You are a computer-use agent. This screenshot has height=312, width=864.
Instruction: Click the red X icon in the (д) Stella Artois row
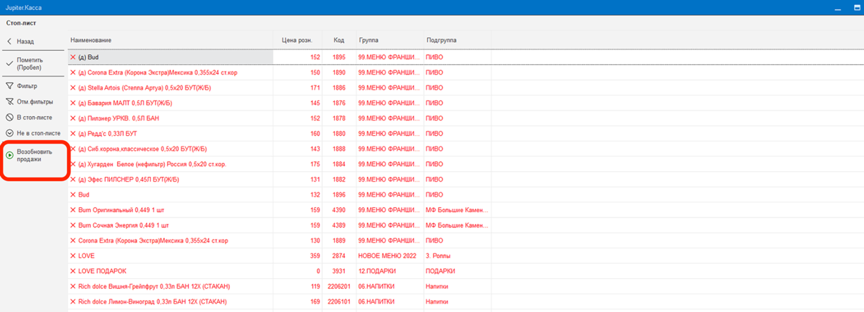[x=73, y=88]
